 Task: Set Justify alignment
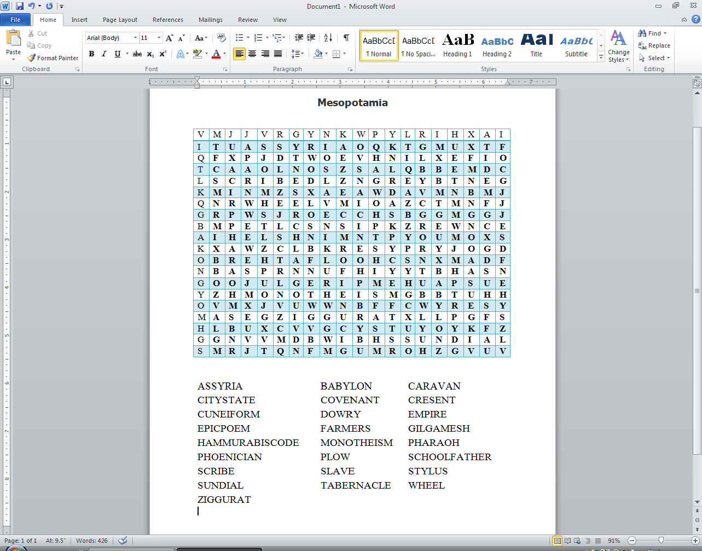(x=278, y=54)
